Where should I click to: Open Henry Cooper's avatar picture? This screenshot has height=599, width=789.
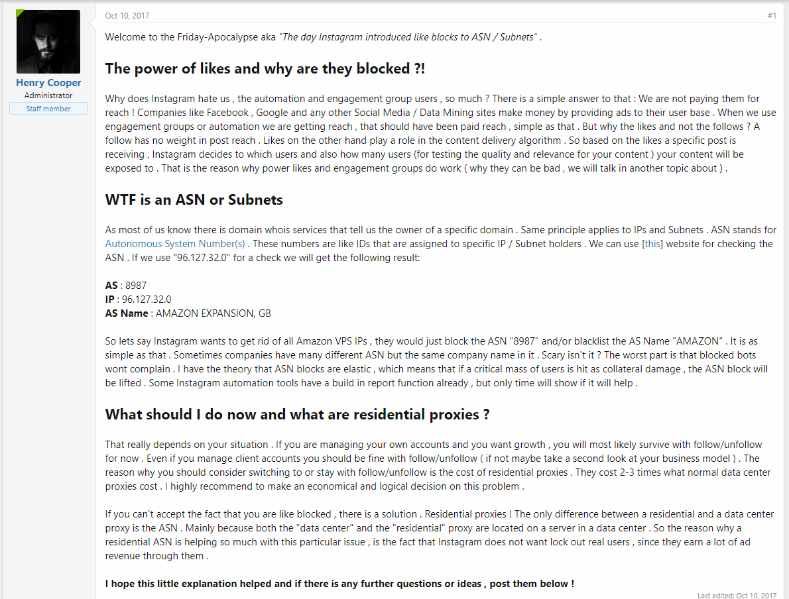coord(48,42)
